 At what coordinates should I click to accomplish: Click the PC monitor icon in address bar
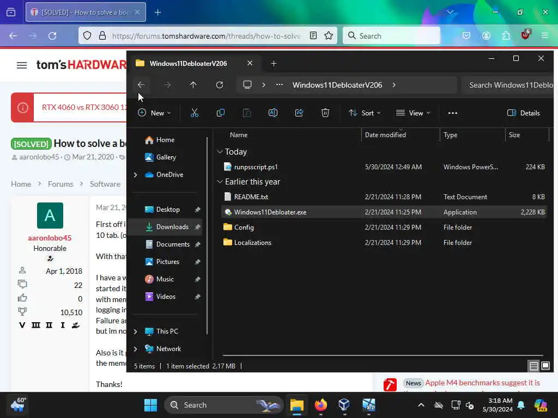click(x=247, y=85)
